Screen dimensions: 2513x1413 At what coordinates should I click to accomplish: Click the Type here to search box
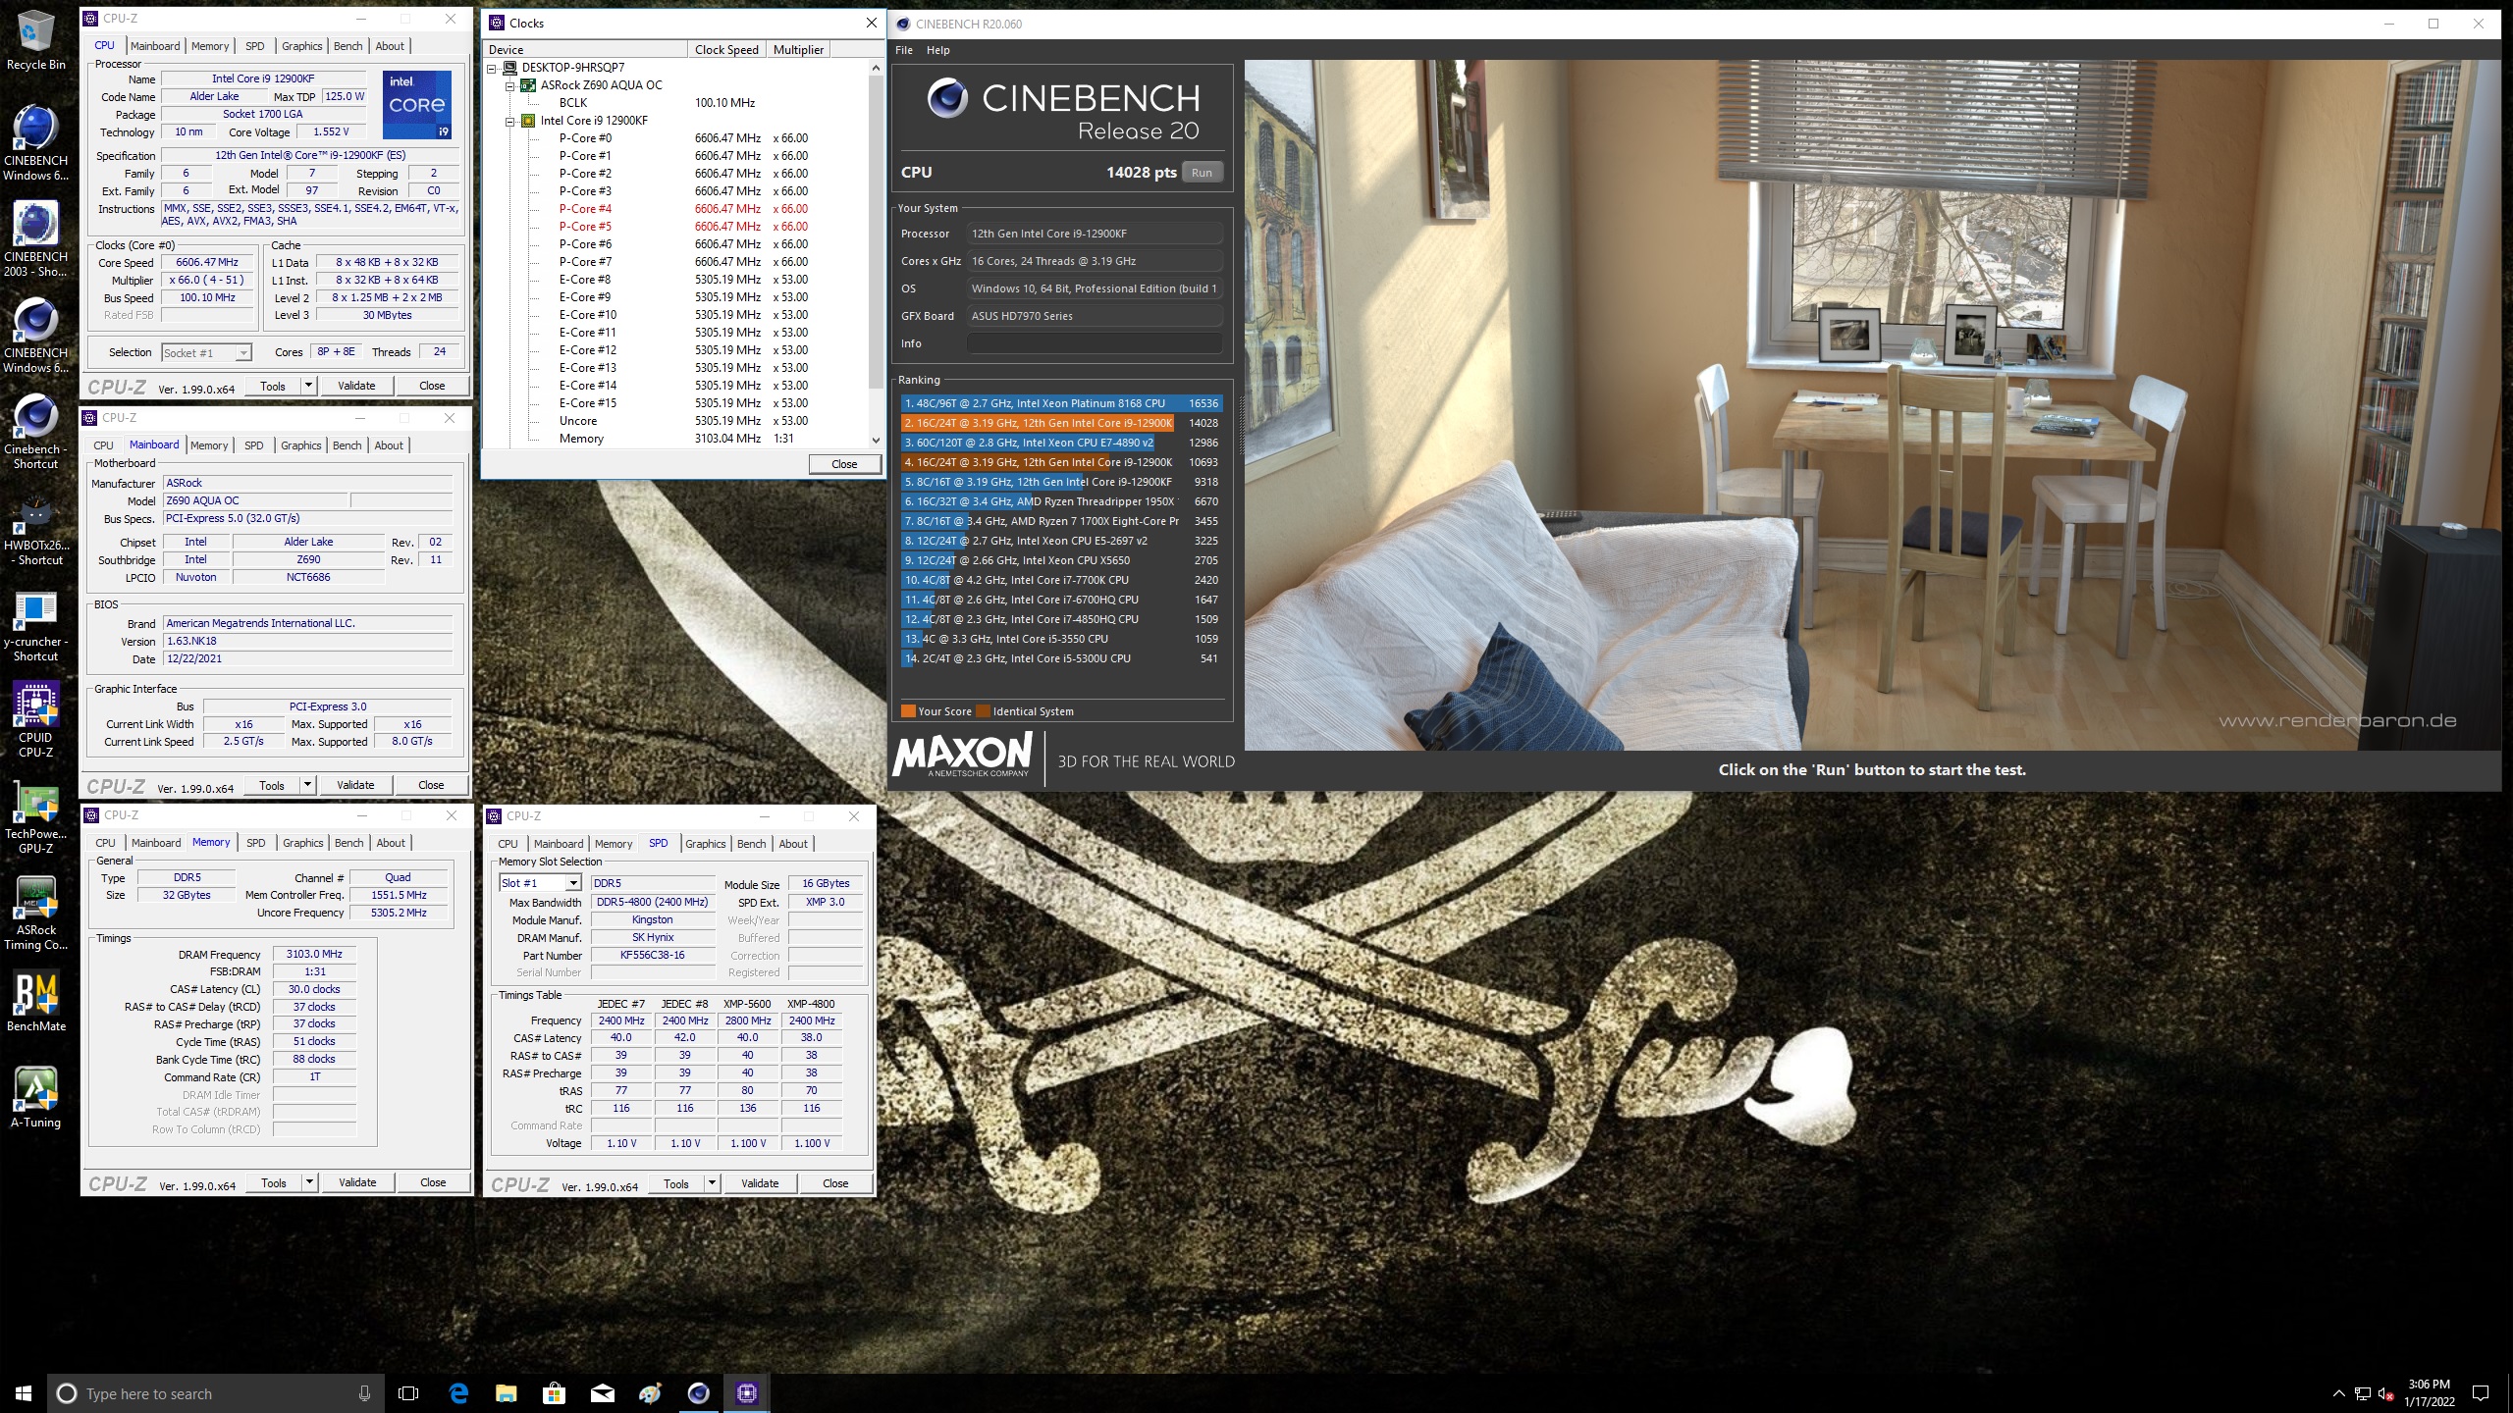coord(216,1393)
